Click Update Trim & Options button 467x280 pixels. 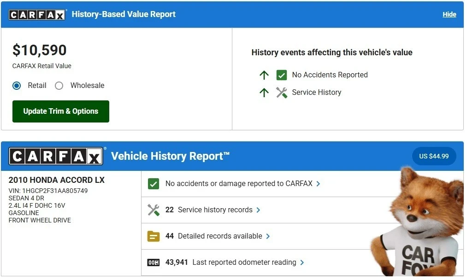[x=61, y=111]
